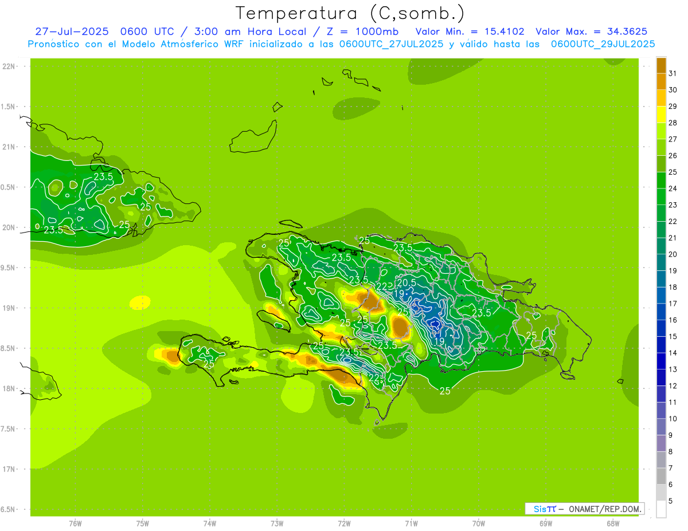Click the "0600 UTC" time in header
Image resolution: width=688 pixels, height=531 pixels.
pyautogui.click(x=148, y=32)
